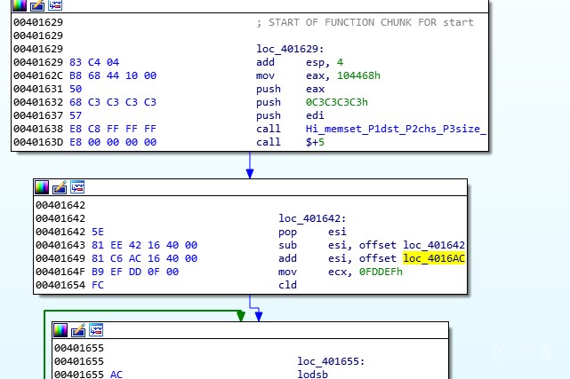Viewport: 570px width, 379px height.
Task: Click address 0040163D
Action: 38,142
